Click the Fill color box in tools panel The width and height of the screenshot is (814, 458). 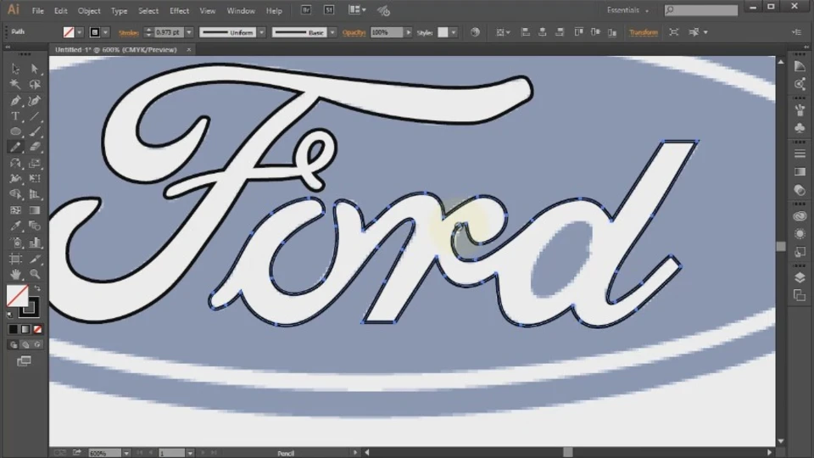[15, 295]
